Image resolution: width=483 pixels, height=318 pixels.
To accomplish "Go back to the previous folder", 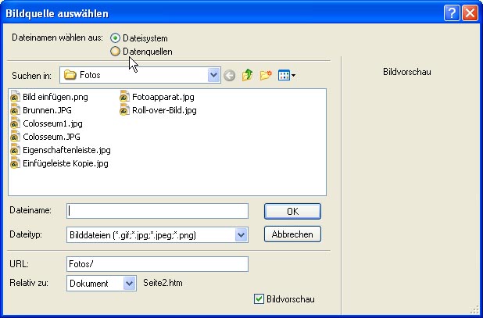I will [230, 75].
